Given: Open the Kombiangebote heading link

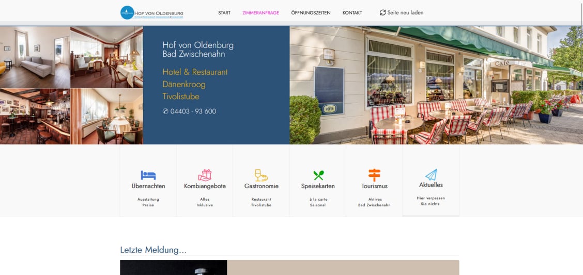Looking at the screenshot, I should (205, 186).
